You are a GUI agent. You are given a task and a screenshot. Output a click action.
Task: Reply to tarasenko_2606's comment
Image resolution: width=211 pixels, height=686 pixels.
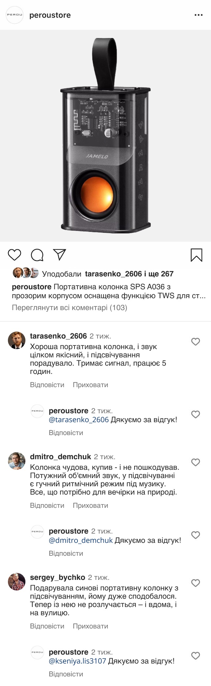47,385
